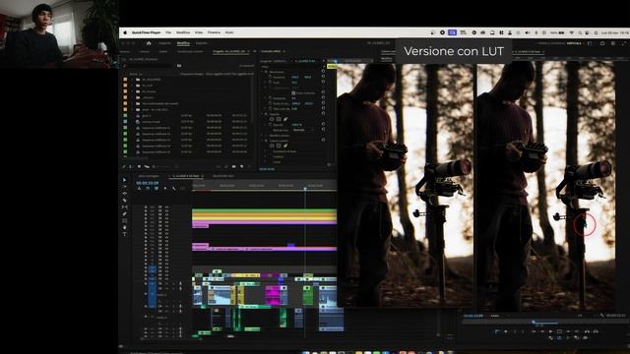Viewport: 630px width, 354px height.
Task: Select the long green clip bar in timeline
Action: 265,210
